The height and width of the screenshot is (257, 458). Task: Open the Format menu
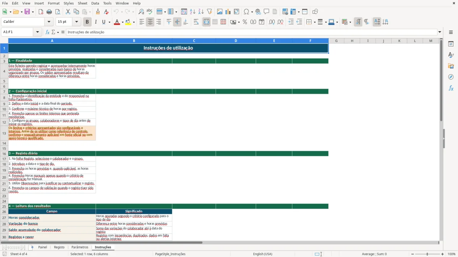pos(54,3)
